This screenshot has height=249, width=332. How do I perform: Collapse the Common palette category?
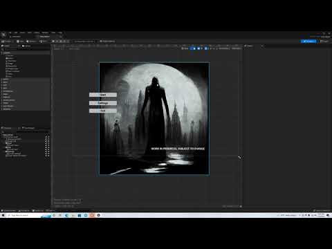click(x=1, y=53)
